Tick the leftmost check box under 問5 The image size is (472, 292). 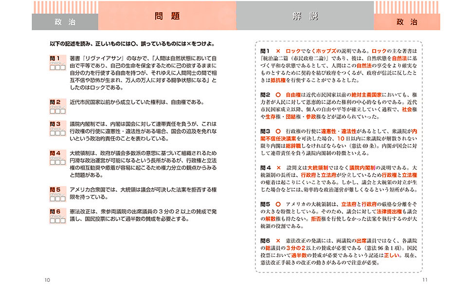[53, 199]
